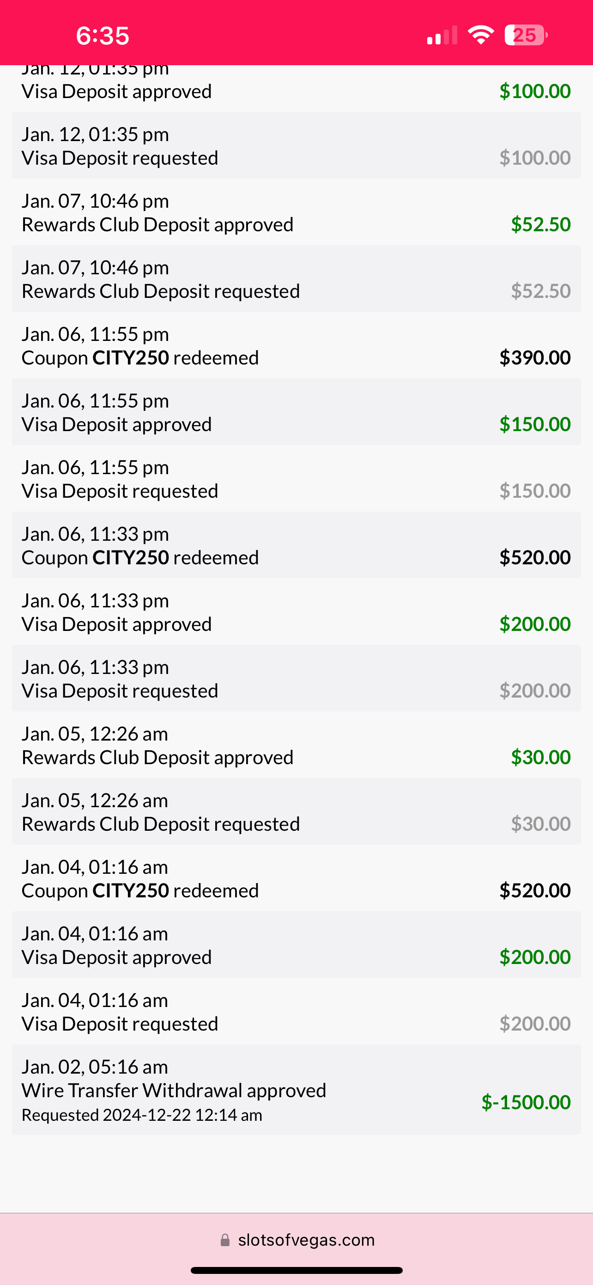
Task: Select the Jan. 12 Visa Deposit requested entry
Action: pyautogui.click(x=296, y=146)
